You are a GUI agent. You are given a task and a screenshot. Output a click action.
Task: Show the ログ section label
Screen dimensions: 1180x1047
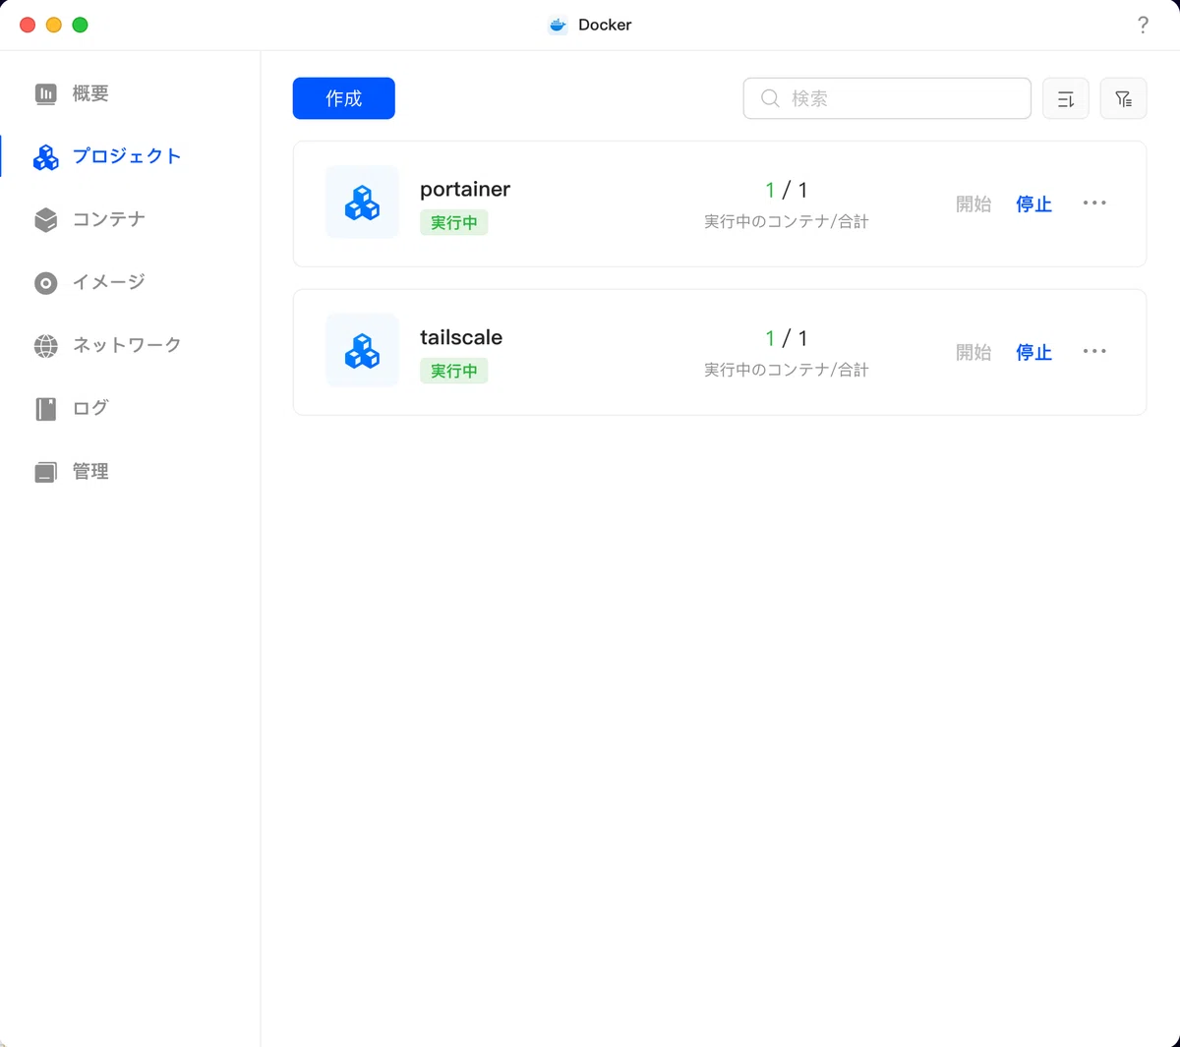pos(90,408)
